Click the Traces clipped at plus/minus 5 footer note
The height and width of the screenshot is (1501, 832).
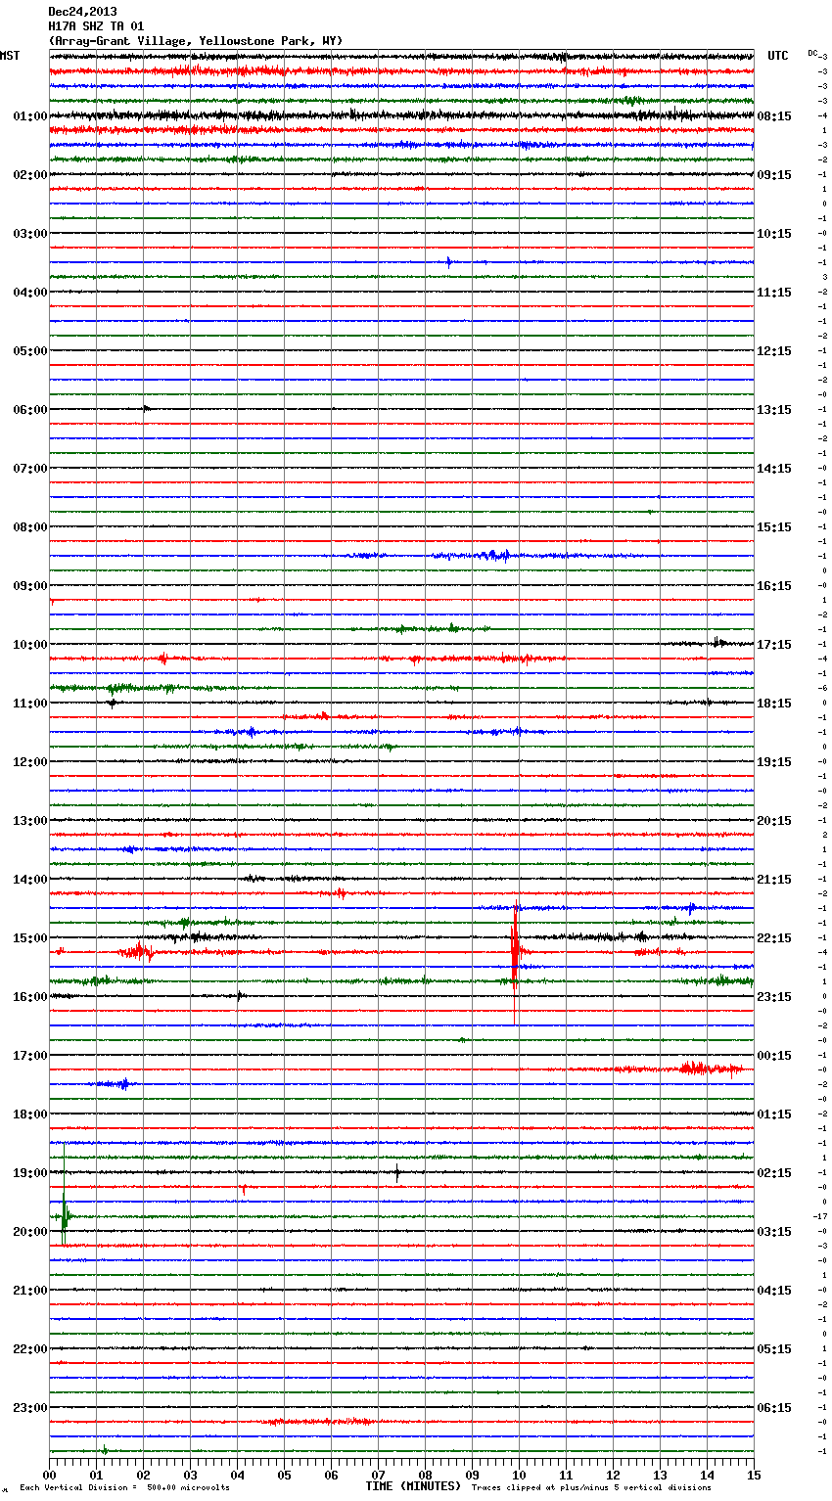[591, 1487]
